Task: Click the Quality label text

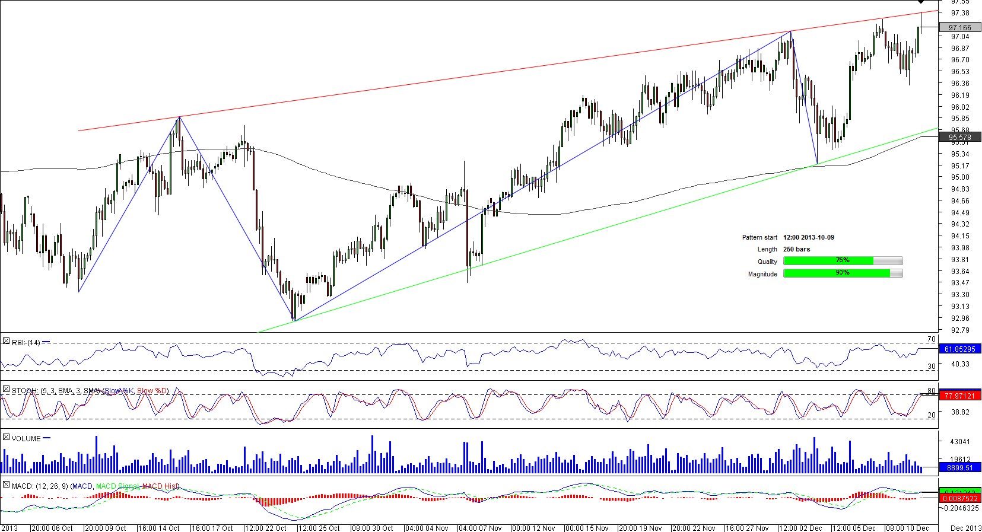Action: [767, 262]
